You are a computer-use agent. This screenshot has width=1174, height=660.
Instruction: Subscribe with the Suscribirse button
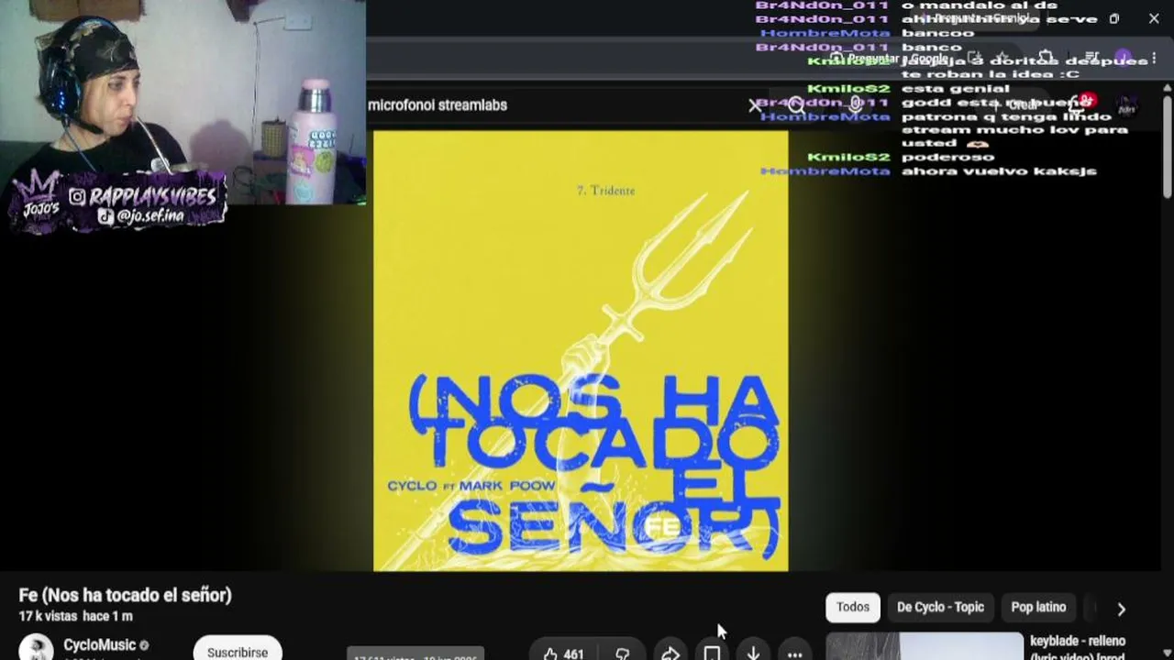pos(238,649)
